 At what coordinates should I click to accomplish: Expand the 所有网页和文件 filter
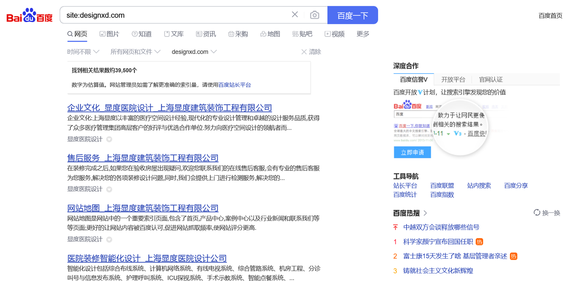[135, 52]
